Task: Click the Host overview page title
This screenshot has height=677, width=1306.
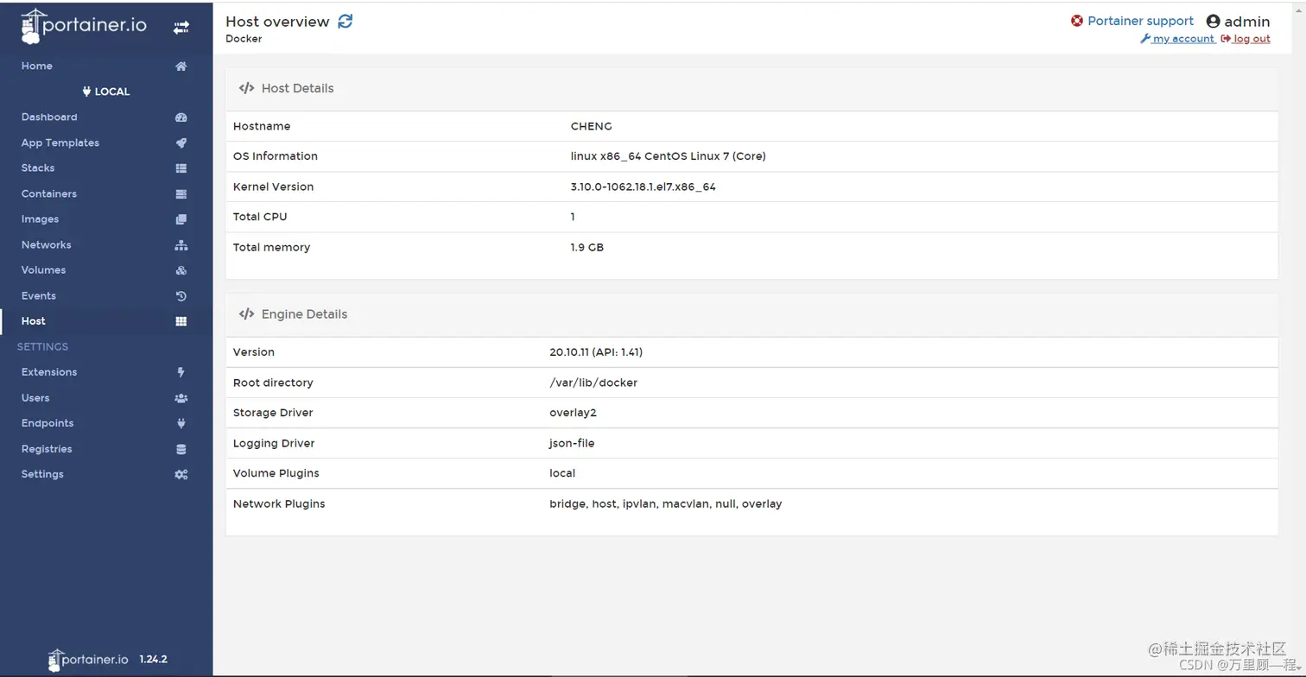Action: [277, 22]
